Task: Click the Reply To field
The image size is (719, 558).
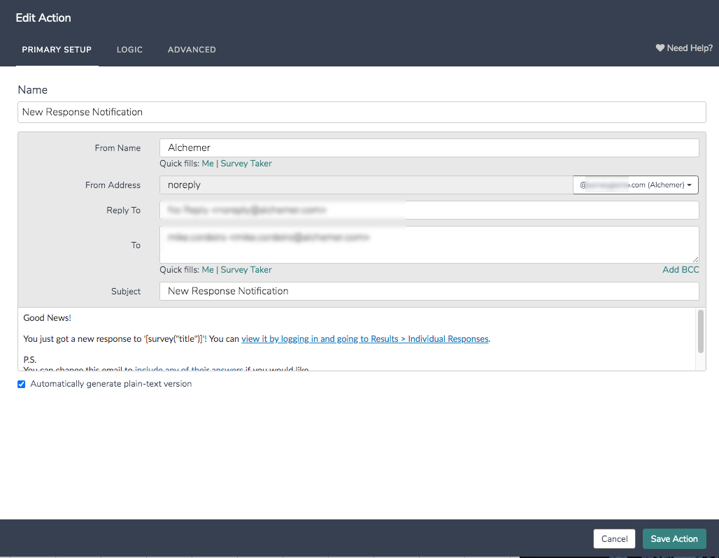Action: [x=429, y=210]
